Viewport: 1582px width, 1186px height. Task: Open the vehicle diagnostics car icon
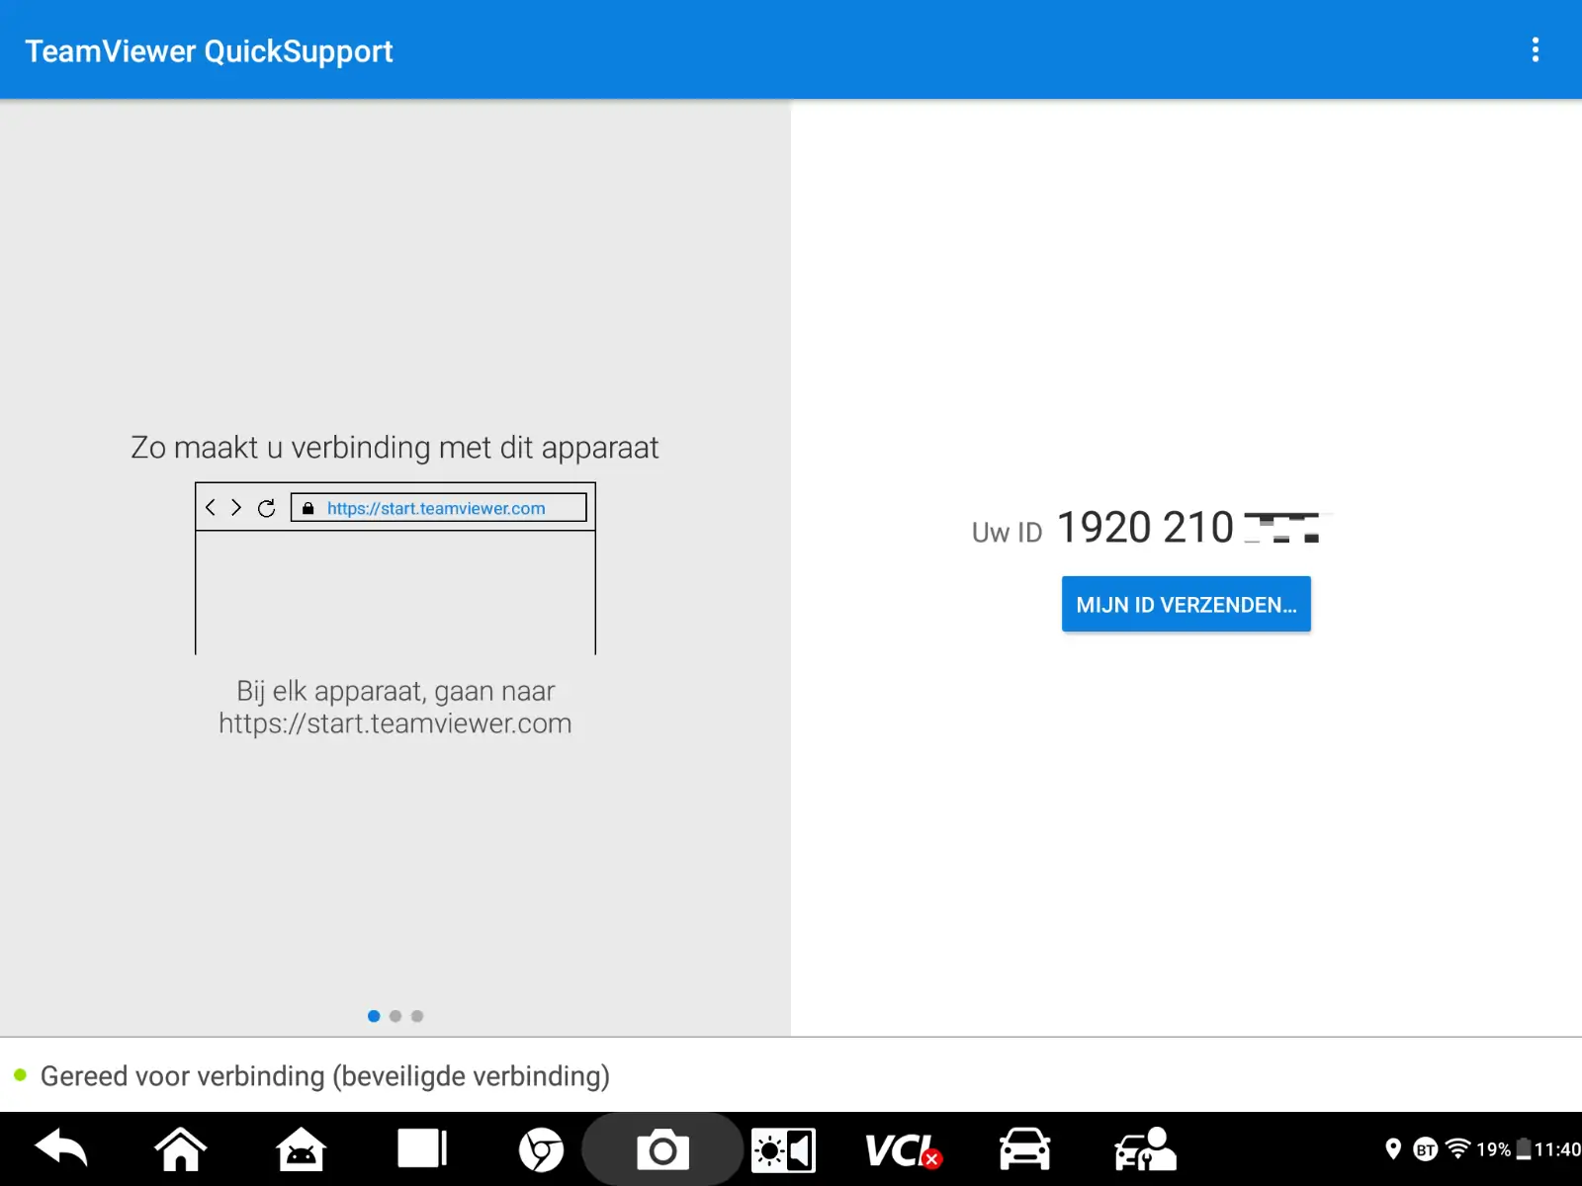1024,1149
